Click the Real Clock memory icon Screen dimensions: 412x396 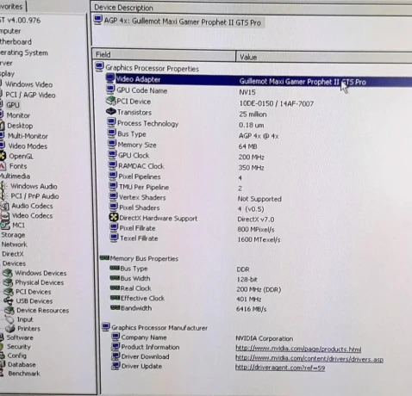(115, 288)
